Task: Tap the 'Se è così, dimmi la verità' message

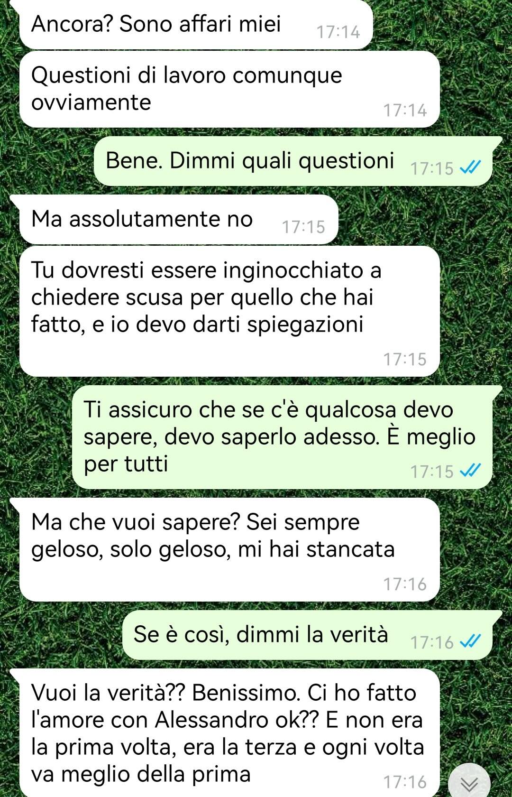Action: (x=307, y=635)
